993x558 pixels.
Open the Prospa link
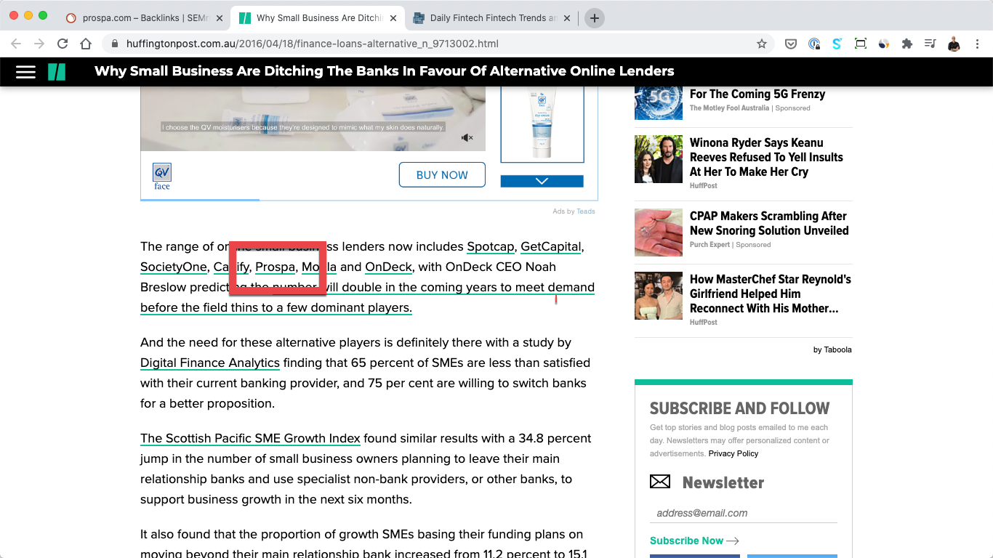[x=275, y=267]
